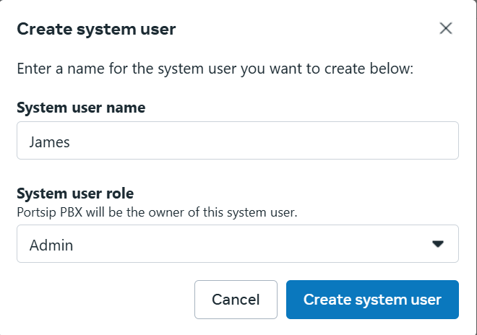This screenshot has height=335, width=477.
Task: Click the System user name label
Action: pos(81,108)
